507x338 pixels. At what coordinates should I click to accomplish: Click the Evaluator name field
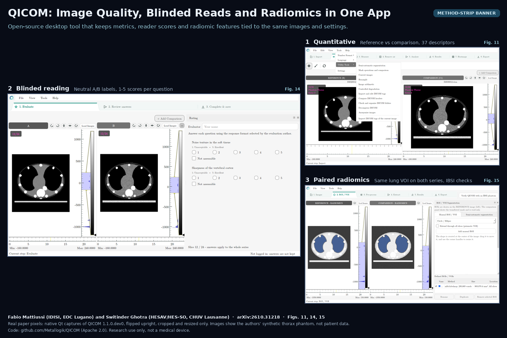pos(250,127)
